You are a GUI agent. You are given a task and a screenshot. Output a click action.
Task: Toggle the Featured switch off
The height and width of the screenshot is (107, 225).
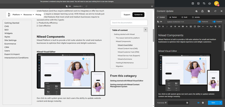click(x=199, y=22)
